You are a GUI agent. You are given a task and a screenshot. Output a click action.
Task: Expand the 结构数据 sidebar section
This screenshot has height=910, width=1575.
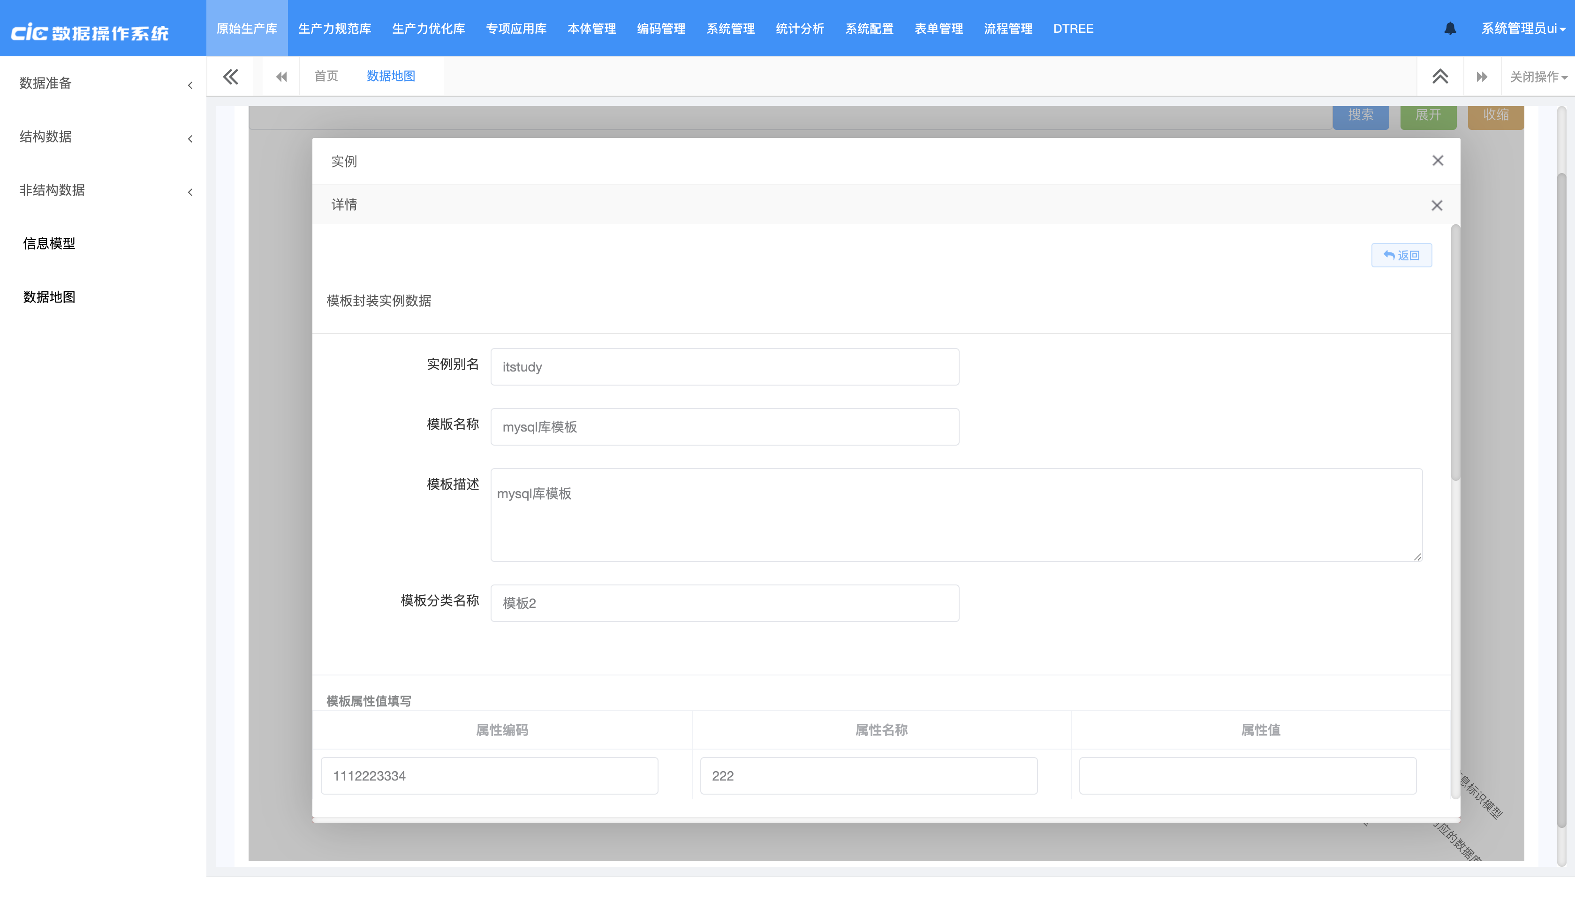[x=103, y=137]
